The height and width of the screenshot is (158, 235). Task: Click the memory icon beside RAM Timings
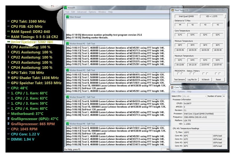point(9,37)
